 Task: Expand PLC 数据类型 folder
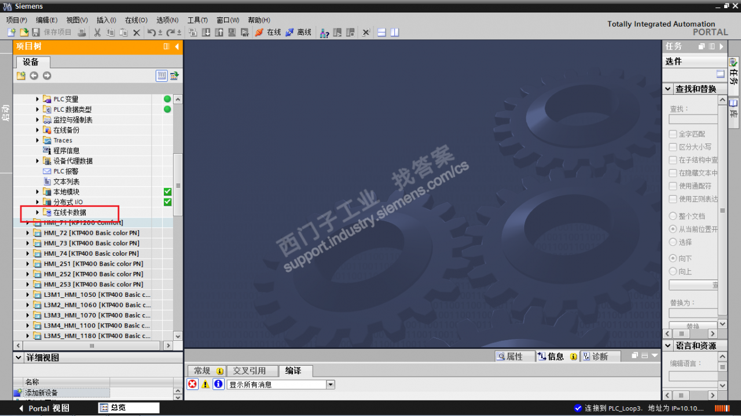click(x=38, y=109)
